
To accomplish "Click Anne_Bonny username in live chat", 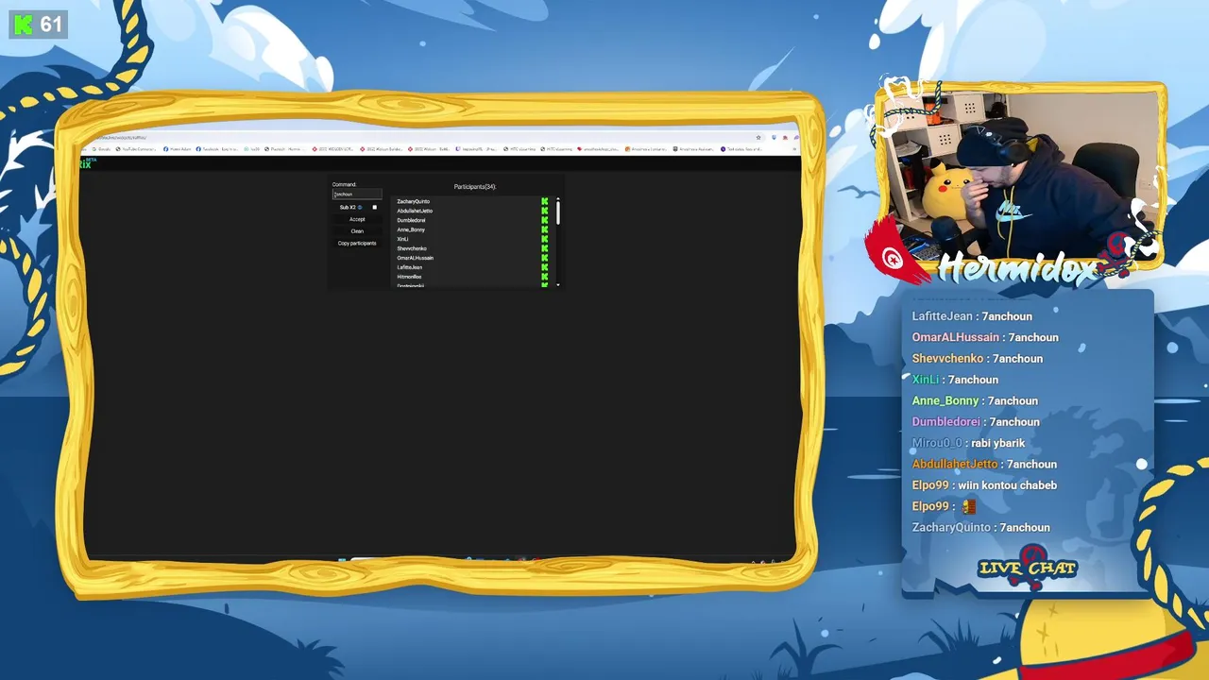I will point(945,400).
